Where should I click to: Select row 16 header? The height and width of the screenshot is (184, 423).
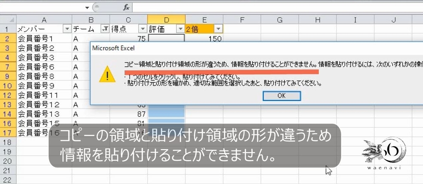pyautogui.click(x=8, y=123)
